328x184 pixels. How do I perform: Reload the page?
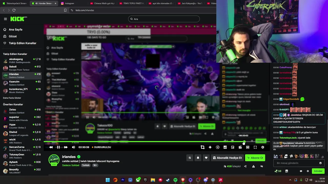[x=14, y=10]
